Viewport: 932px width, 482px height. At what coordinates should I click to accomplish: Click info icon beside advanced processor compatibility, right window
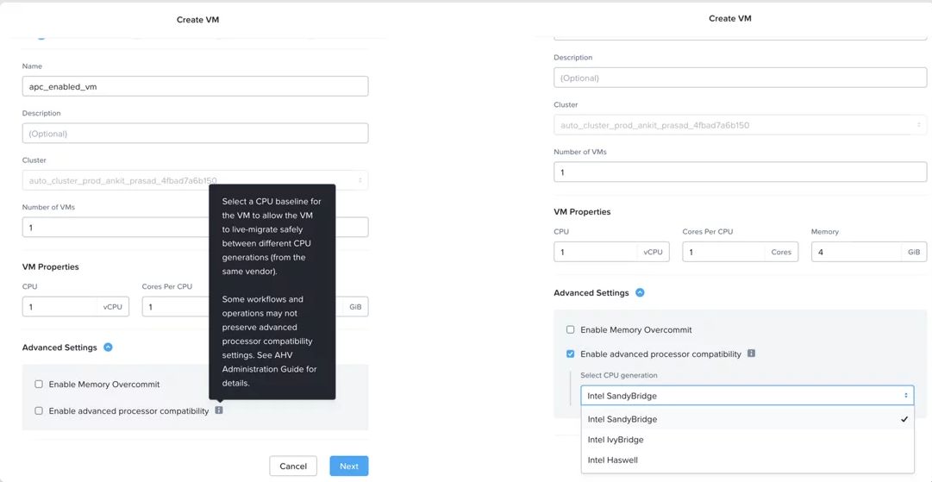(x=751, y=353)
